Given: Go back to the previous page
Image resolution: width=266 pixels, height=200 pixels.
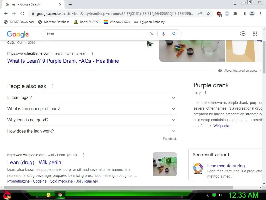Looking at the screenshot, I should (6, 14).
